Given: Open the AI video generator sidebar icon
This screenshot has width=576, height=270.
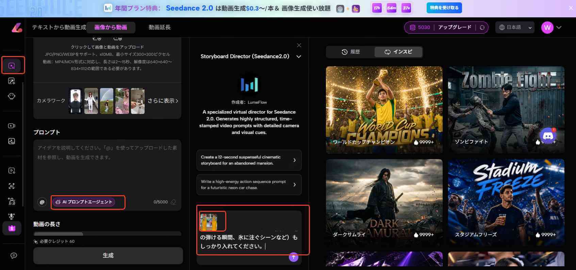Looking at the screenshot, I should point(12,66).
